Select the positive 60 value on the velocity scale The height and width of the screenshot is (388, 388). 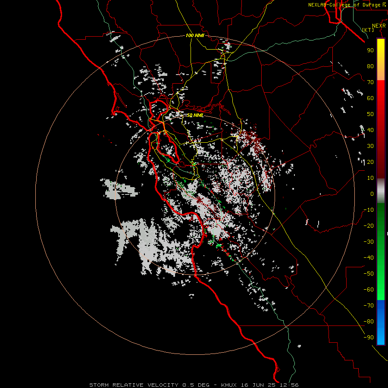tap(370, 98)
